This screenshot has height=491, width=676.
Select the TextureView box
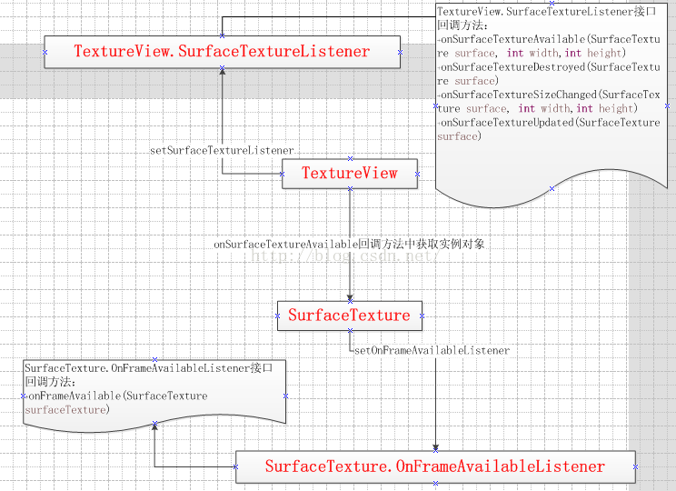click(350, 174)
